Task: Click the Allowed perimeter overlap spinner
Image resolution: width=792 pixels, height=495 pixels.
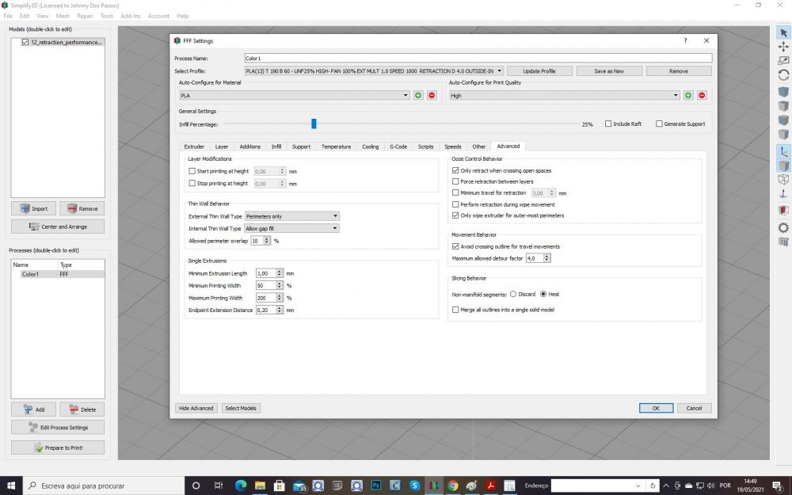Action: tap(261, 241)
